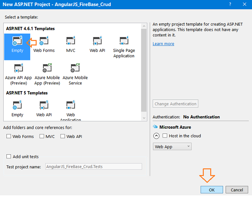Screen dimensions: 252x201
Task: Click the 'Select a template:' label
Action: (x=21, y=17)
